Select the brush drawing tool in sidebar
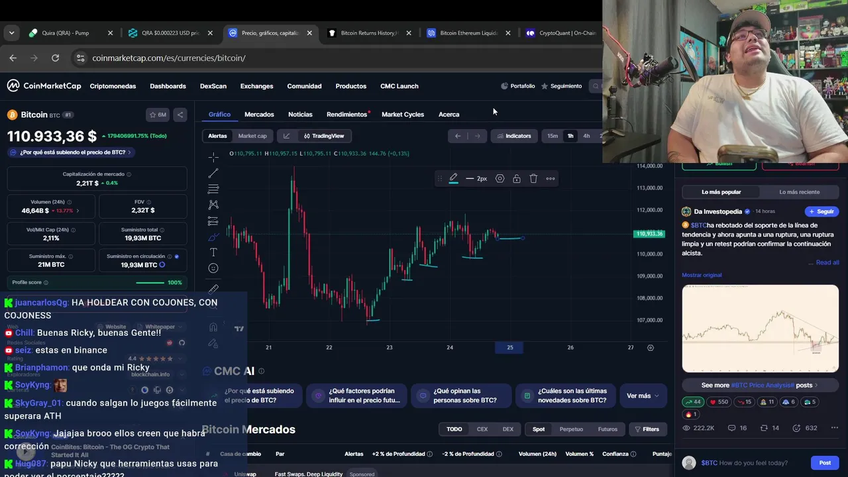The image size is (848, 477). click(213, 237)
